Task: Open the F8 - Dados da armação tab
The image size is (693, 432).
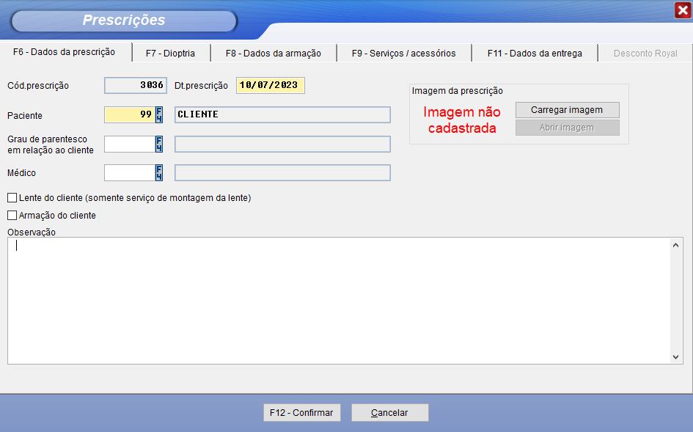Action: (x=273, y=53)
